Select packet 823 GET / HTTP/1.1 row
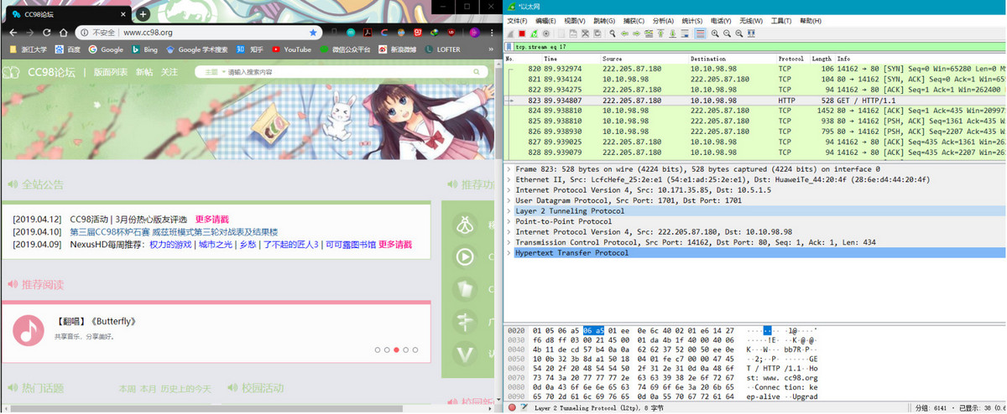This screenshot has height=414, width=1007. (755, 100)
